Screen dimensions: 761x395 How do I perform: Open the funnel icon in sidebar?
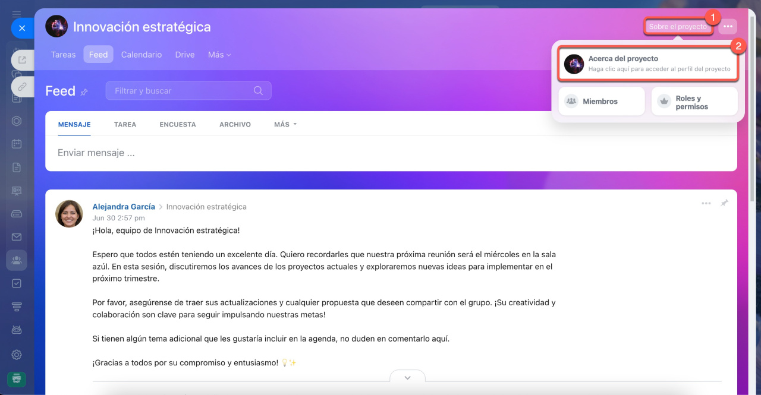[x=17, y=306]
